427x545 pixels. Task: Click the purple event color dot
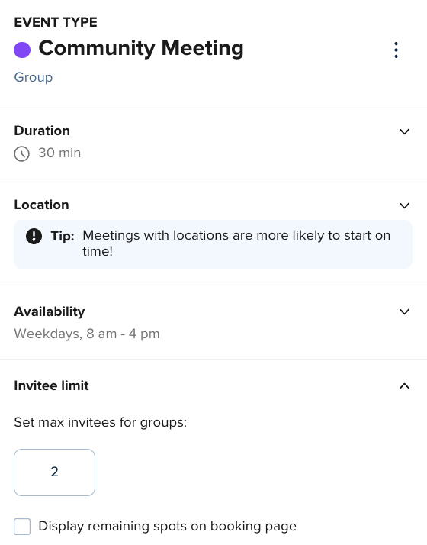point(22,50)
